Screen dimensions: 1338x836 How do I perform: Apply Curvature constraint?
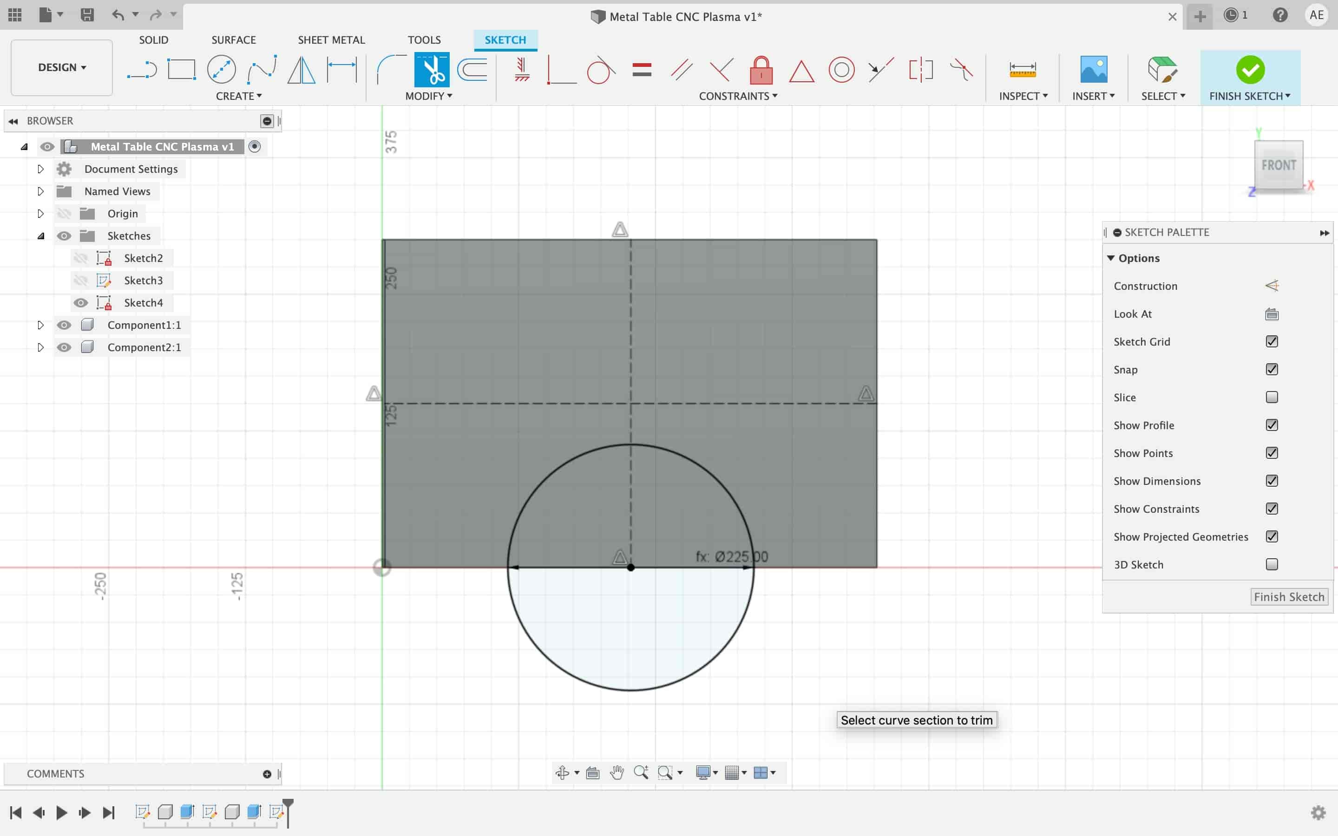coord(962,70)
